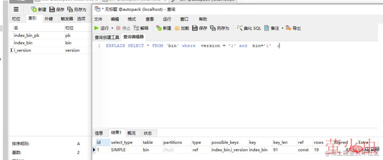Click 新建 in the table designer toolbar
383x160 pixels.
point(39,9)
